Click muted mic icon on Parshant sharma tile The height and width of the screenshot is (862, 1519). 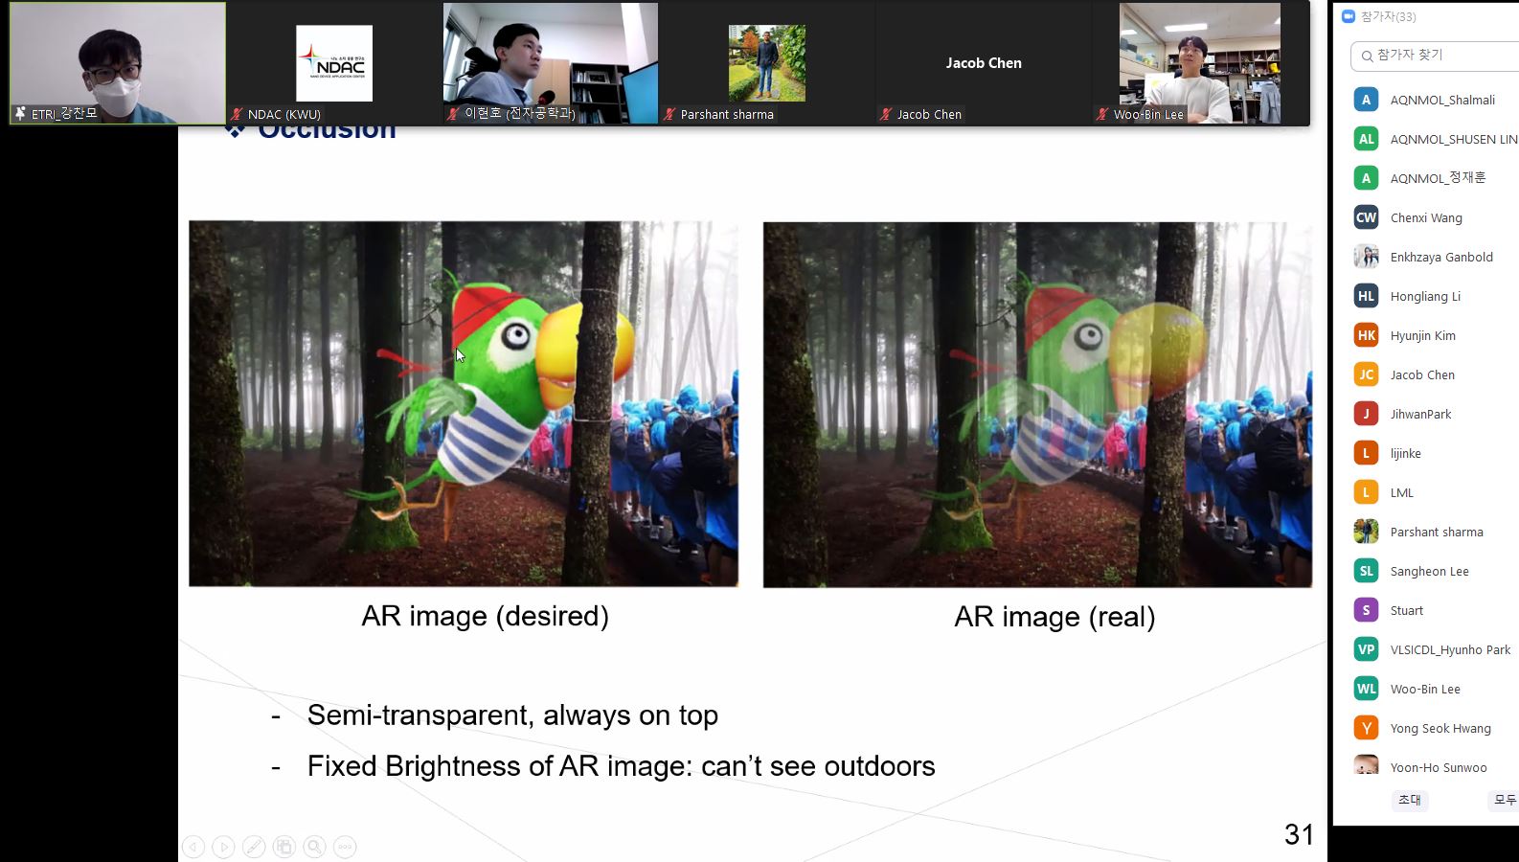(669, 114)
